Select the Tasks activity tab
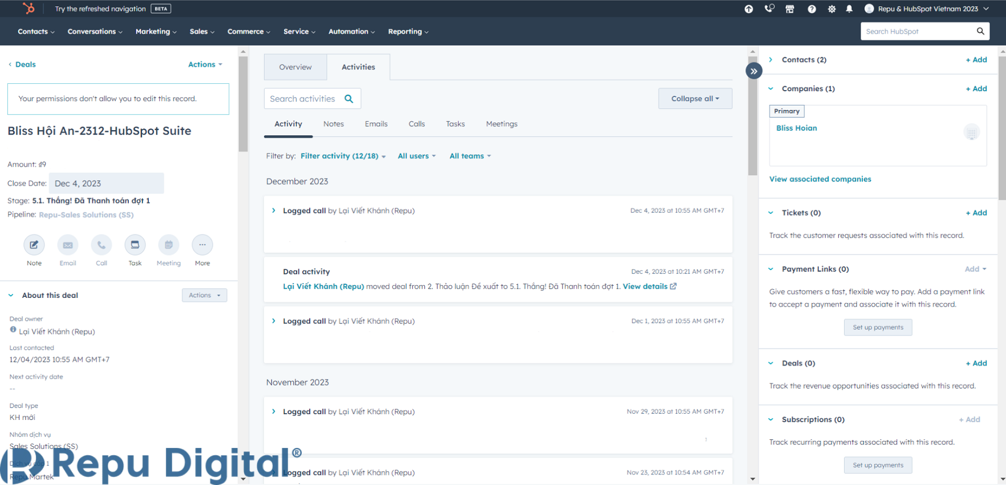The height and width of the screenshot is (485, 1006). click(x=455, y=124)
